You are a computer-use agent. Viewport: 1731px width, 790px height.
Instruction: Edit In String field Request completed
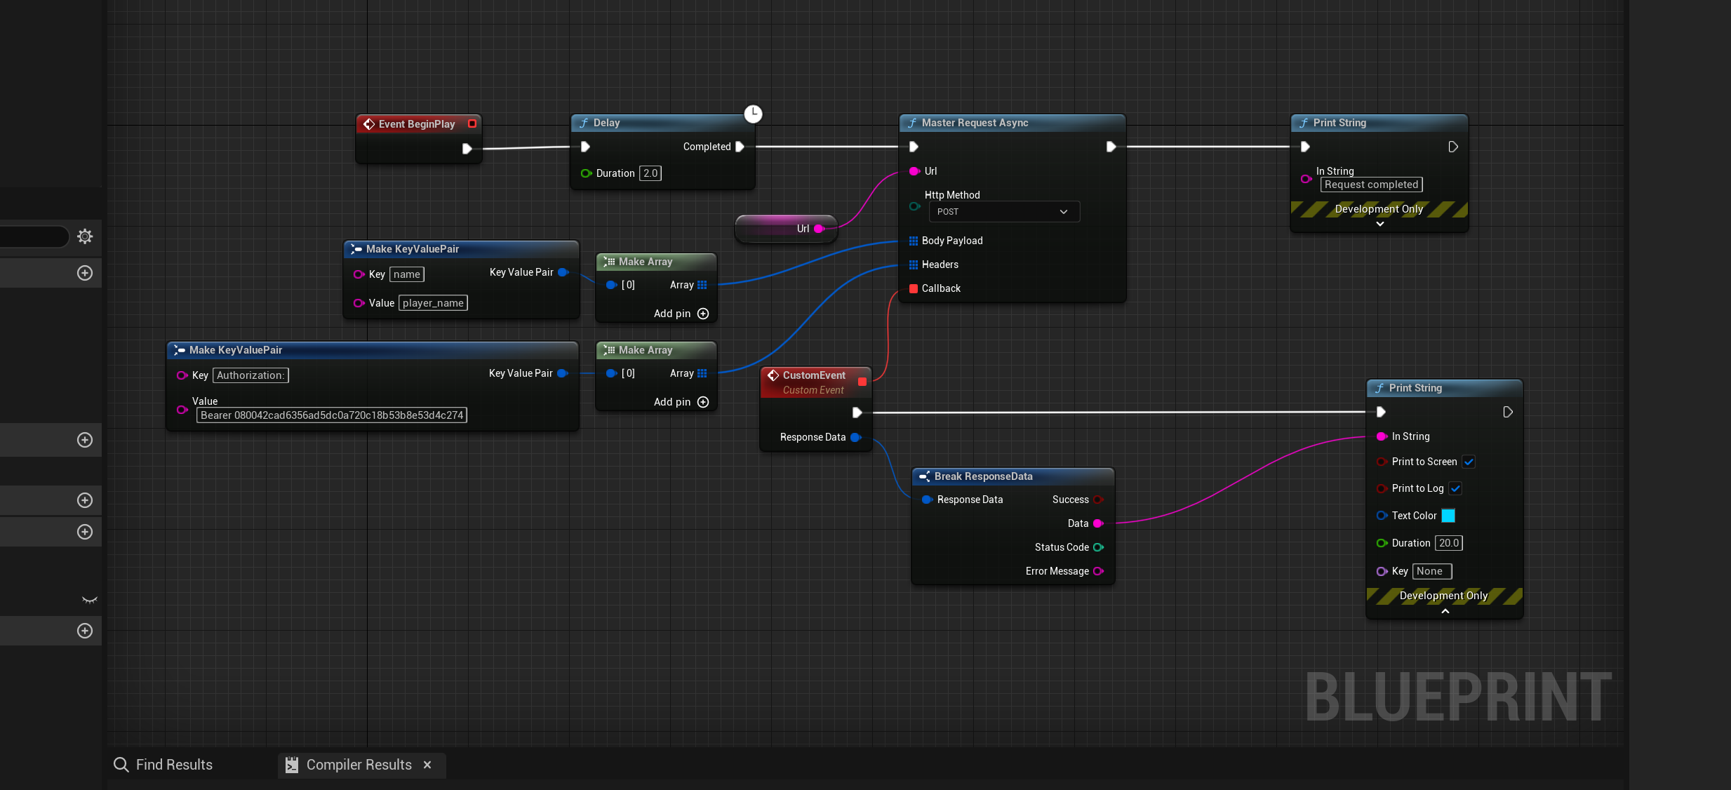click(1371, 185)
